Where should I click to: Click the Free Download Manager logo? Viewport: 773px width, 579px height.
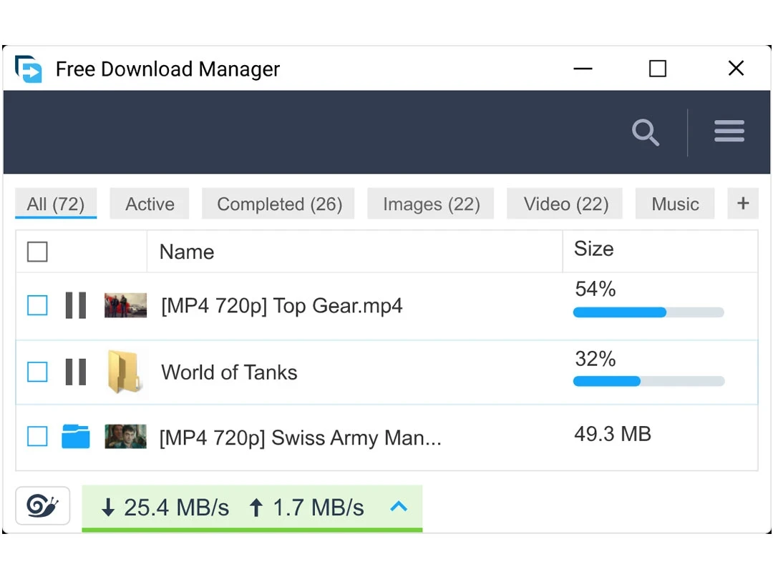[28, 69]
